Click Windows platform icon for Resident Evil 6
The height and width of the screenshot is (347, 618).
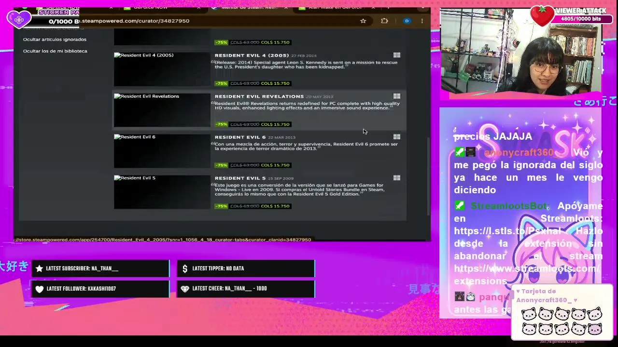pos(397,137)
